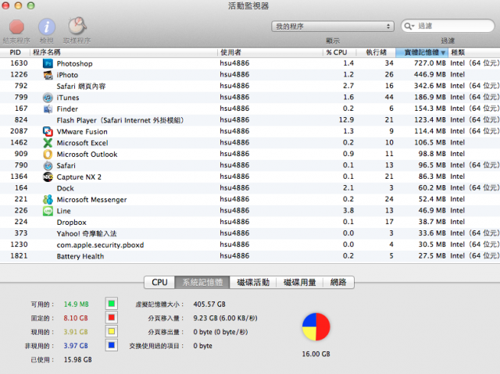Select the Yahoo! 奇摩輸入法 process row

click(250, 233)
